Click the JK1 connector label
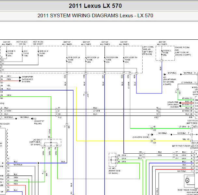Viewport: 198px width, 195px height. click(88, 95)
